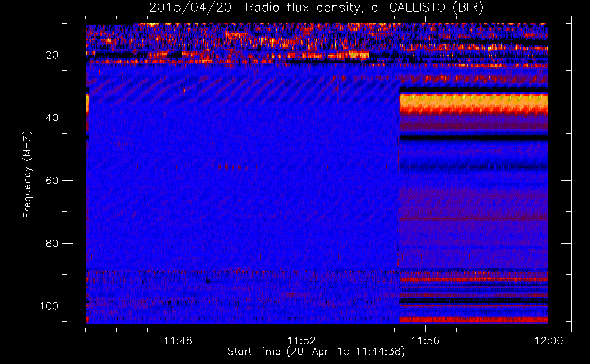This screenshot has width=590, height=364.
Task: Click the date "2015/04/20" in the title
Action: point(190,8)
